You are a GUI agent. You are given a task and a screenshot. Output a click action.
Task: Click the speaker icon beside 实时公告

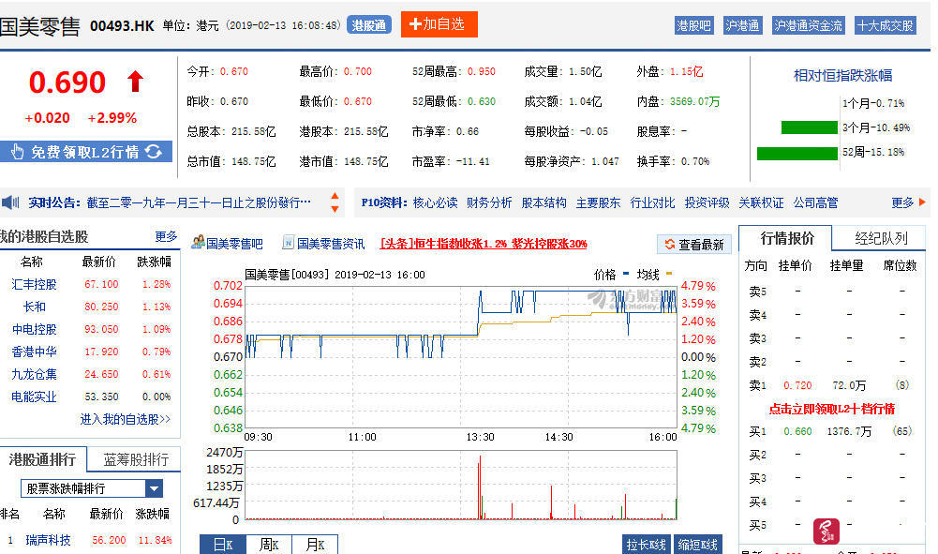click(10, 202)
